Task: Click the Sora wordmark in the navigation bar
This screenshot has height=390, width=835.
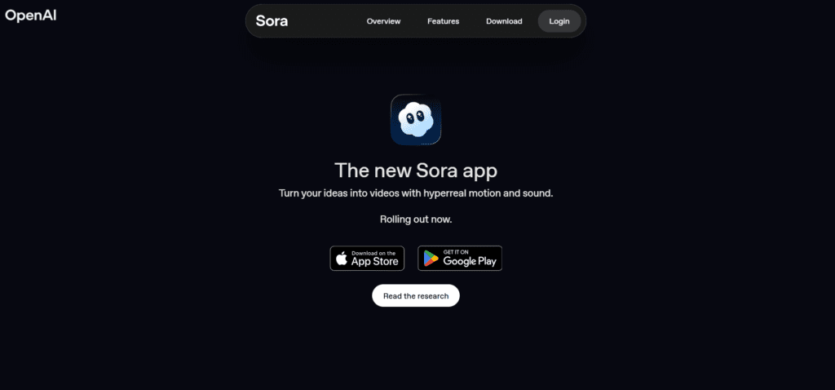Action: point(272,20)
